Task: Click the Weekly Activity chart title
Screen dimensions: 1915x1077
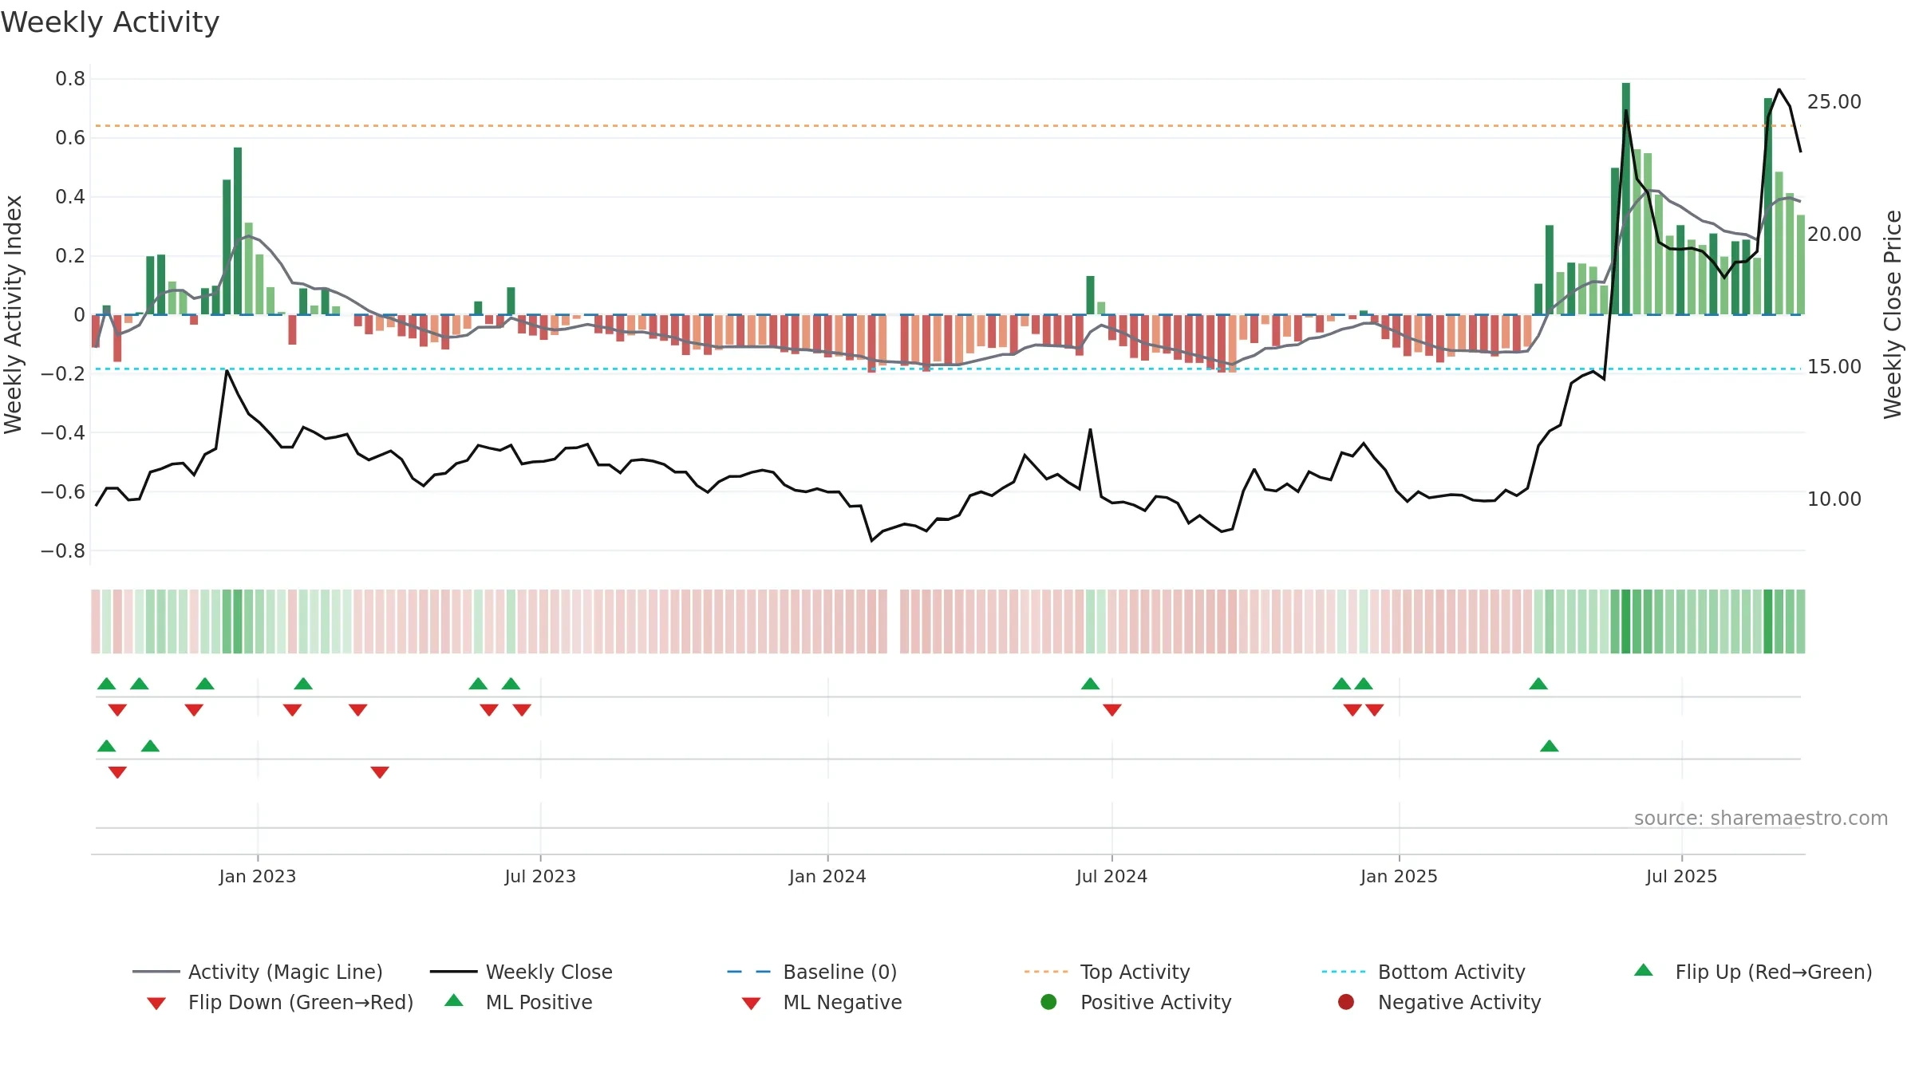Action: click(x=110, y=22)
